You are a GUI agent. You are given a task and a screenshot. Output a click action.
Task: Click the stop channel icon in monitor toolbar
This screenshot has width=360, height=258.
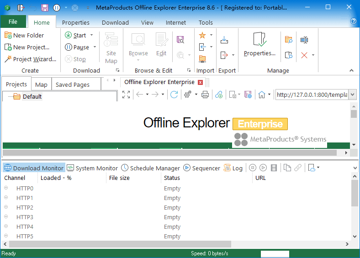253,168
